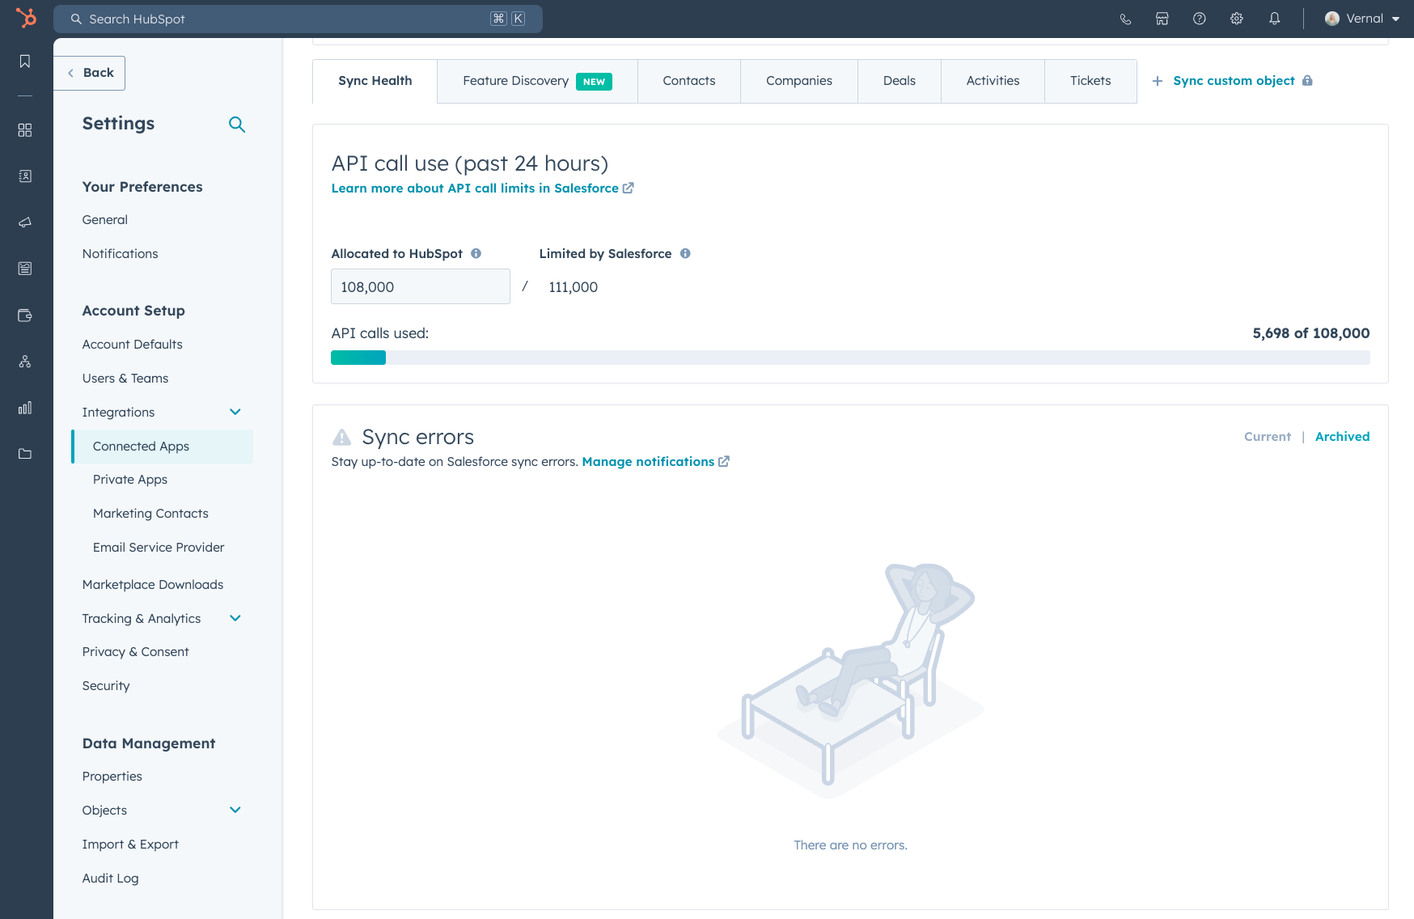This screenshot has width=1414, height=919.
Task: Open the Feature Discovery tab
Action: pos(537,81)
